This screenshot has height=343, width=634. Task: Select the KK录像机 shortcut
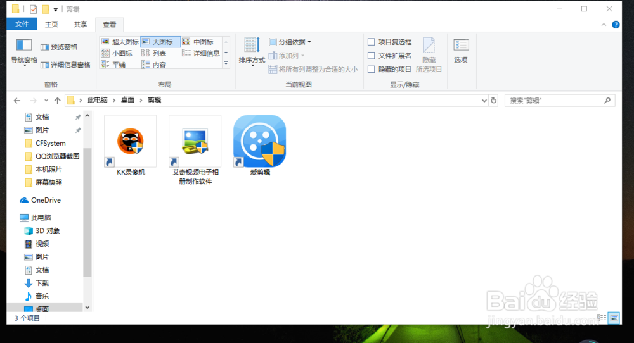click(130, 146)
